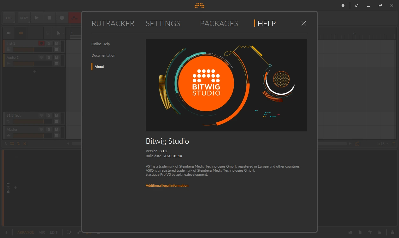This screenshot has width=399, height=238.
Task: Mute the Audio 2 track
Action: coord(56,57)
